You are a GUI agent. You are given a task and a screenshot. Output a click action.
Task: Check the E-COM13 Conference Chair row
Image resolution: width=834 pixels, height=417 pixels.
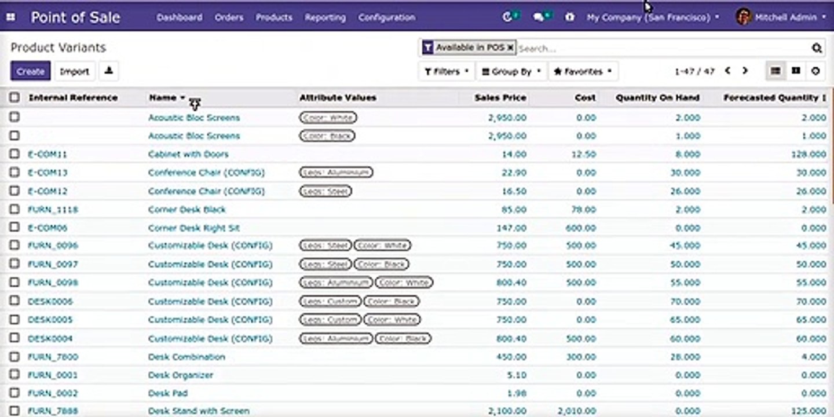click(14, 172)
